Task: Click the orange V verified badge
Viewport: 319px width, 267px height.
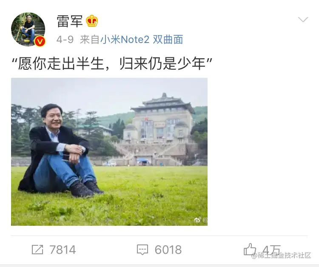Action: (40, 42)
